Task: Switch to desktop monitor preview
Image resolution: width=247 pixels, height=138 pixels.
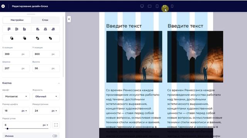Action: [x=142, y=6]
